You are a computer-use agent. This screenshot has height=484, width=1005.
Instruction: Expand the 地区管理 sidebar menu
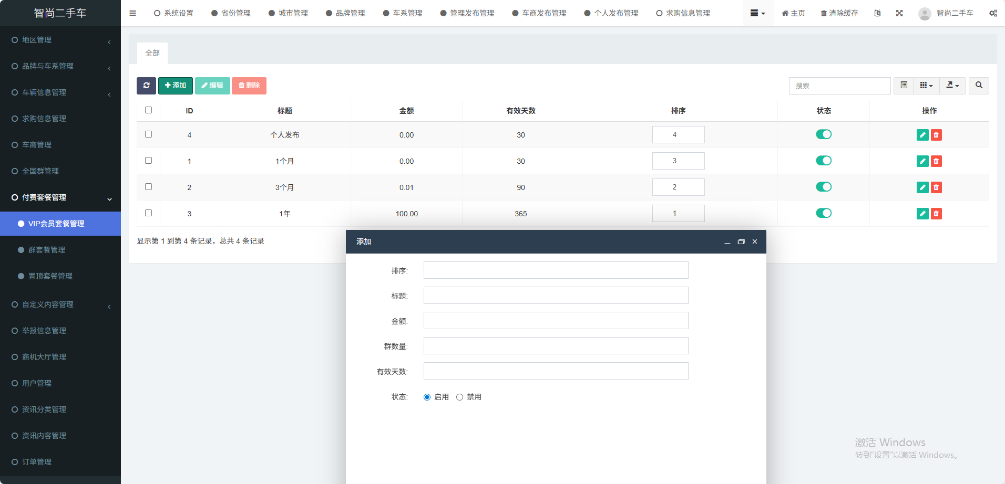pyautogui.click(x=60, y=40)
